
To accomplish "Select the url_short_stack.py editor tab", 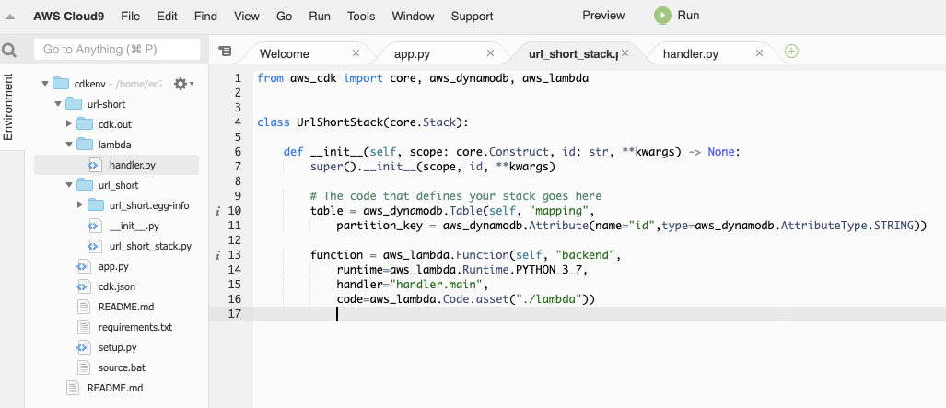I will [574, 53].
